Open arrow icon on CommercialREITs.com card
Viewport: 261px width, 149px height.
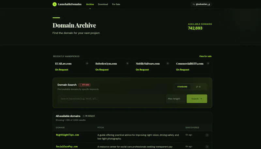click(x=208, y=63)
